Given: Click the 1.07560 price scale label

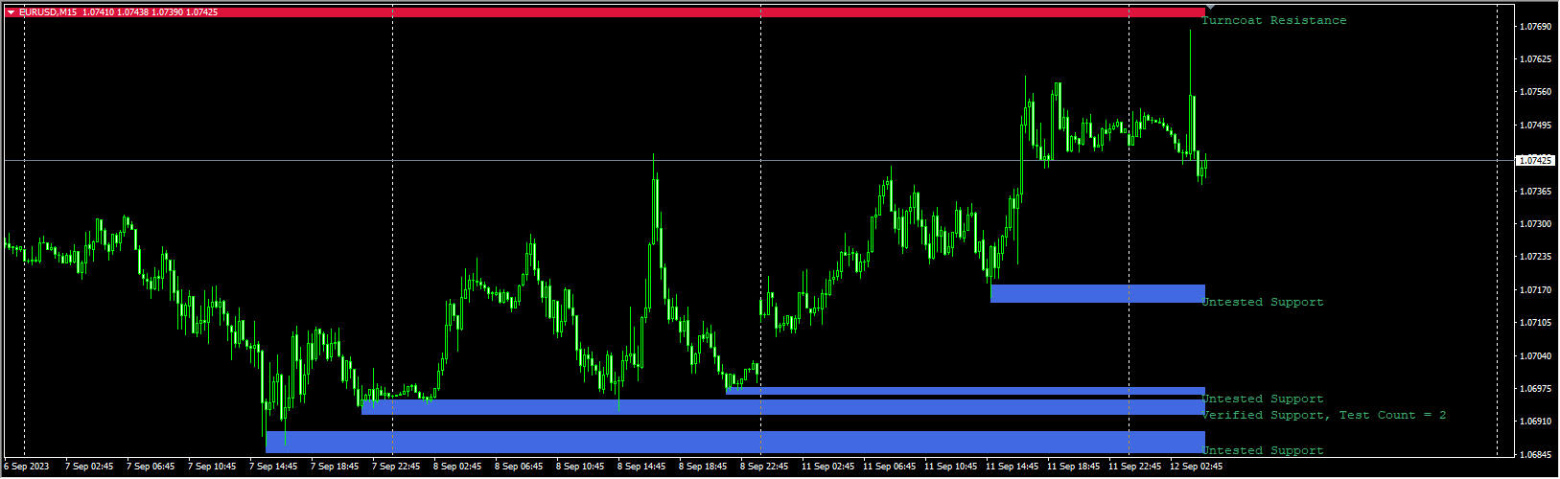Looking at the screenshot, I should (x=1537, y=92).
